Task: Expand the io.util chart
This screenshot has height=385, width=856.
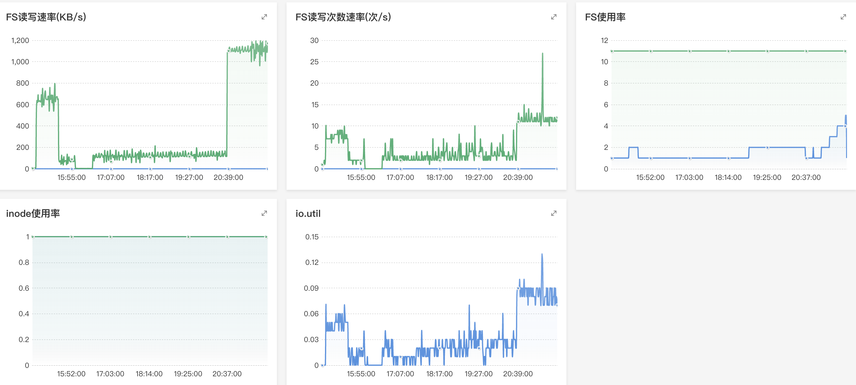Action: [x=554, y=213]
